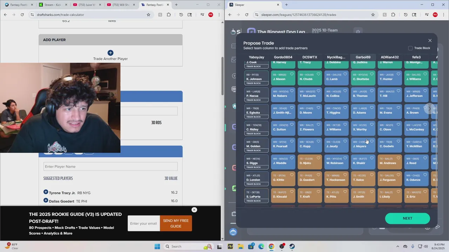This screenshot has width=449, height=252.
Task: Add Tyrone Tracy Jr. with plus icon
Action: [46, 192]
